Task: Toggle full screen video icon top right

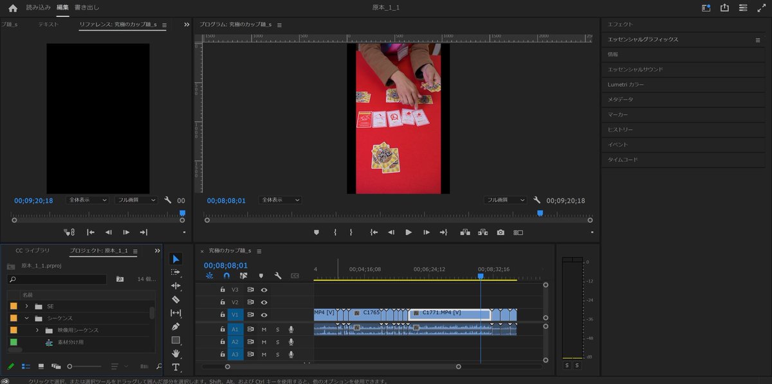Action: [x=762, y=8]
